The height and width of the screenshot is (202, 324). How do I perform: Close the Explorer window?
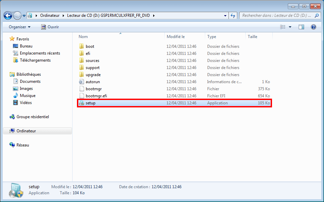point(315,6)
